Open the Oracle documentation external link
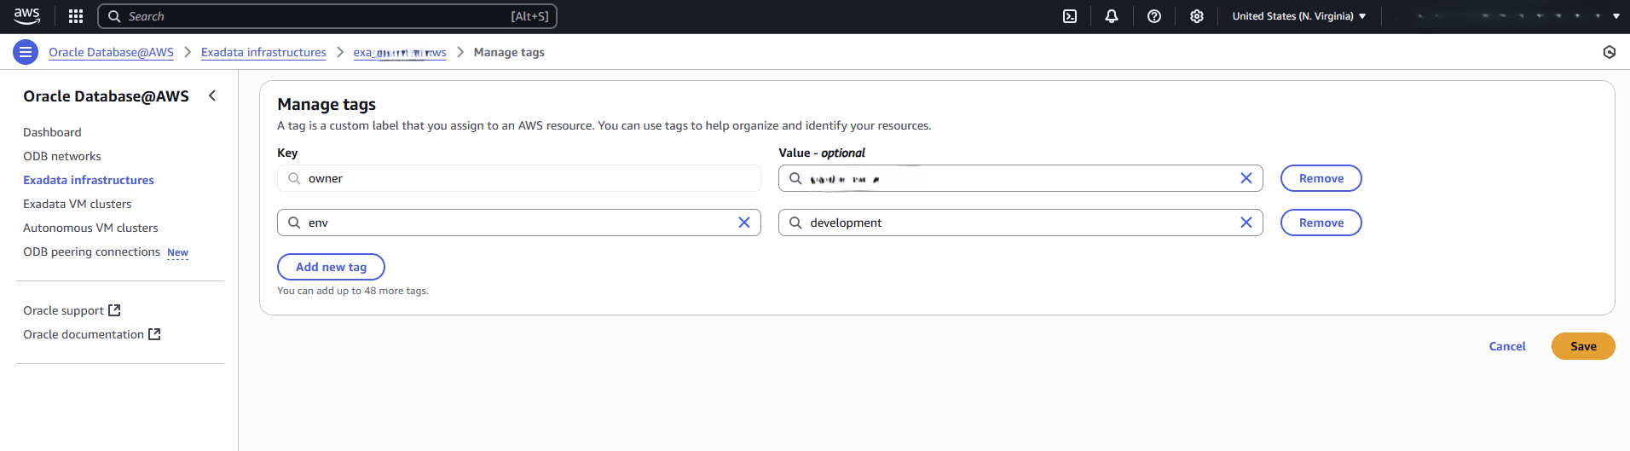Image resolution: width=1630 pixels, height=451 pixels. pos(92,334)
